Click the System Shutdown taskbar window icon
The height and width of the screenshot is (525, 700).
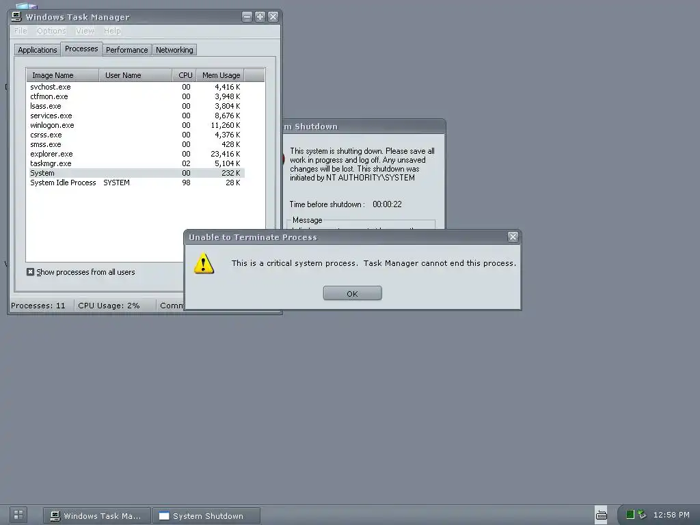point(164,515)
